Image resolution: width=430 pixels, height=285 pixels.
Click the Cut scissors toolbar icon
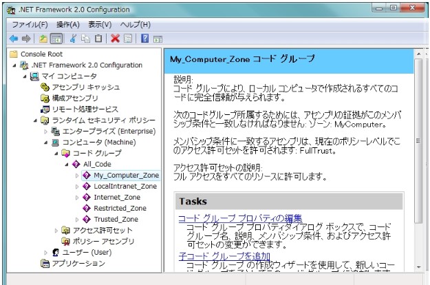(73, 39)
